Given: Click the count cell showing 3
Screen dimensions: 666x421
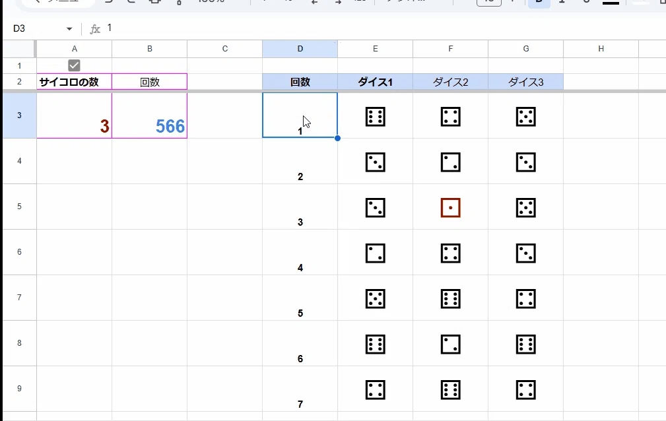Looking at the screenshot, I should tap(300, 207).
